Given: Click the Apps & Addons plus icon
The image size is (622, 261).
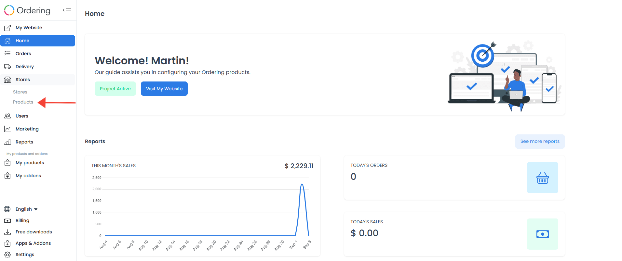Looking at the screenshot, I should 7,243.
